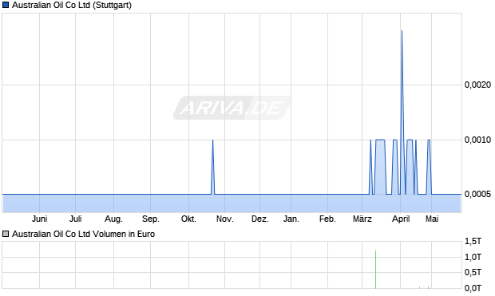Click the 'Dez.' month label

[x=260, y=219]
